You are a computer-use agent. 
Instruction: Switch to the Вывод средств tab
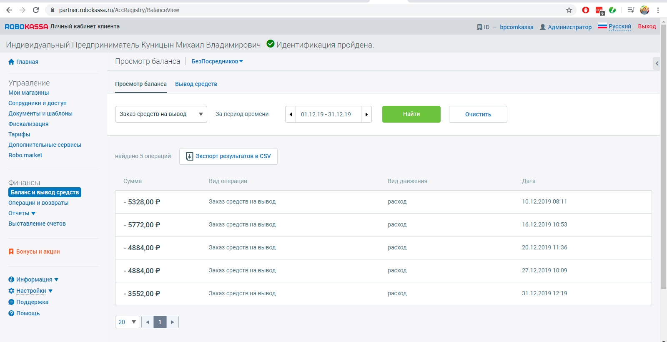[196, 84]
